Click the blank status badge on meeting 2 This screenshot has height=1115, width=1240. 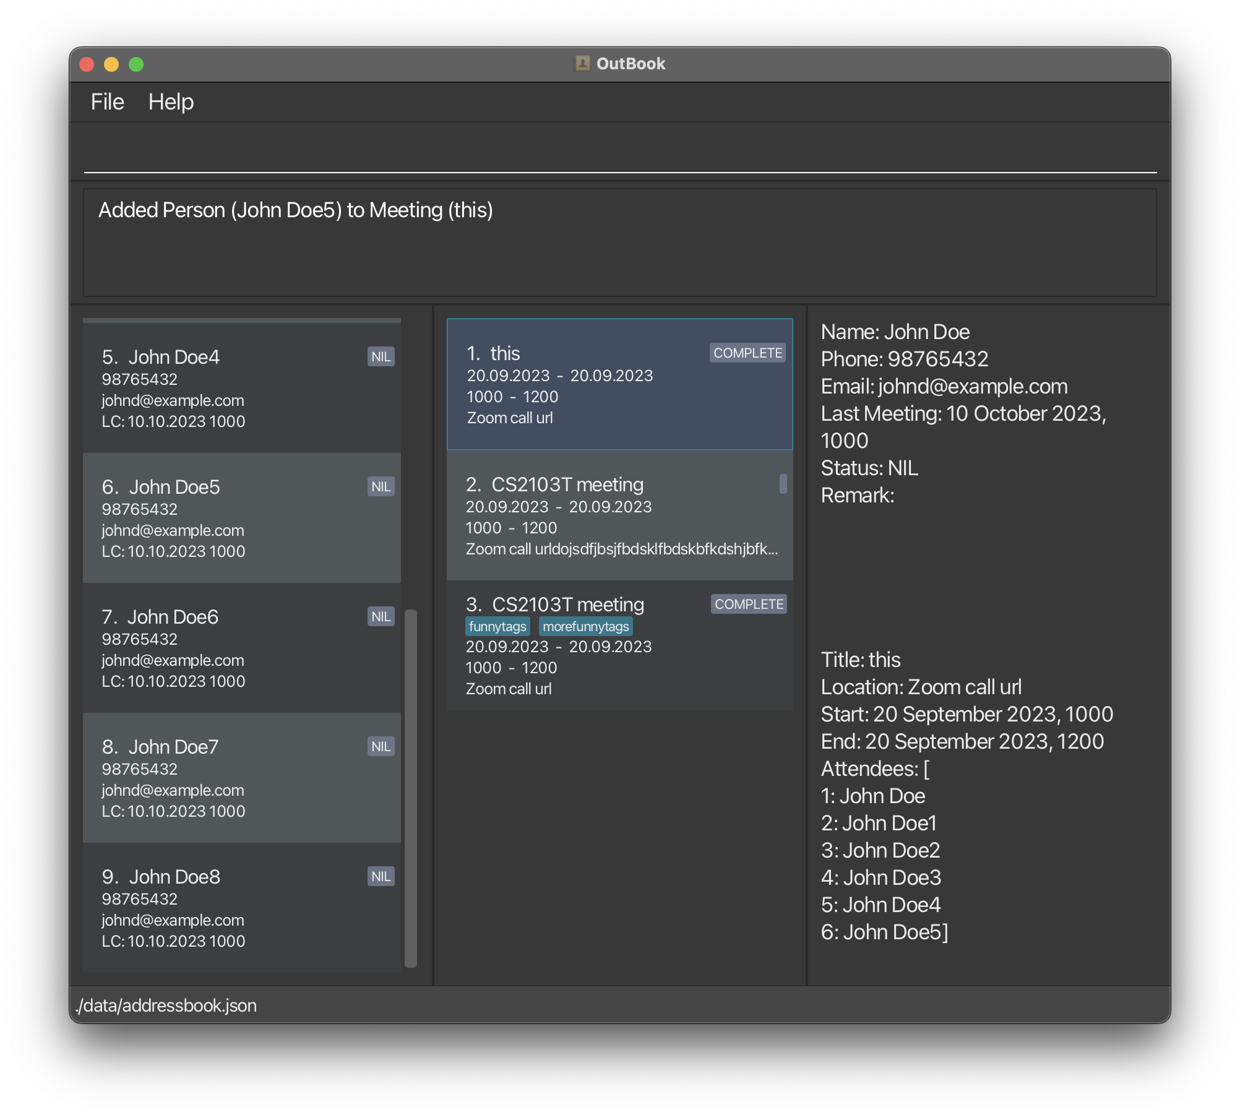tap(783, 484)
